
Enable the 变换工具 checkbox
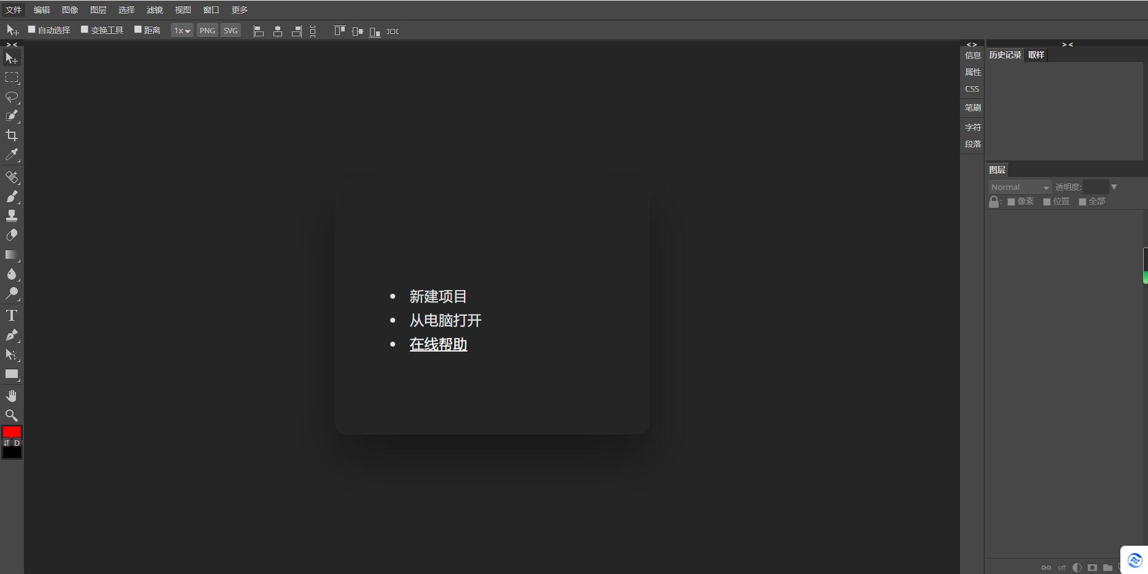pyautogui.click(x=84, y=28)
